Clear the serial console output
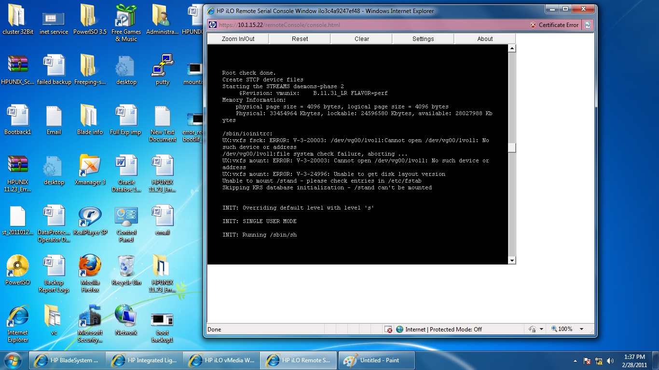 click(x=361, y=39)
